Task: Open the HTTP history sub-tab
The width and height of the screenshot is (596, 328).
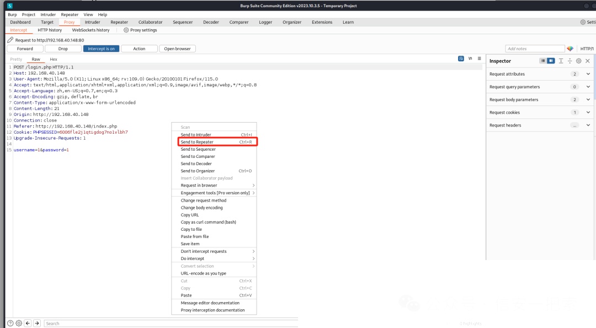Action: (50, 30)
